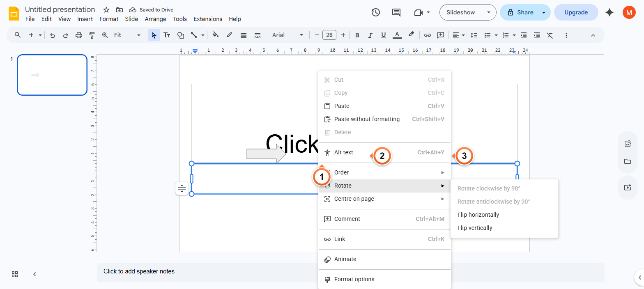Choose Flip vertically from the Rotate submenu
The image size is (644, 289).
(x=504, y=228)
